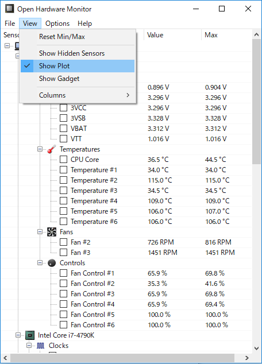Viewport: 262px width, 364px height.
Task: Toggle the Show Plot option
Action: pyautogui.click(x=78, y=66)
